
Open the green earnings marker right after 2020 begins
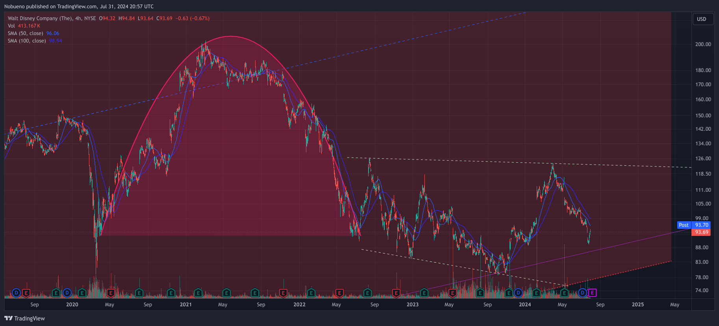[x=82, y=293]
